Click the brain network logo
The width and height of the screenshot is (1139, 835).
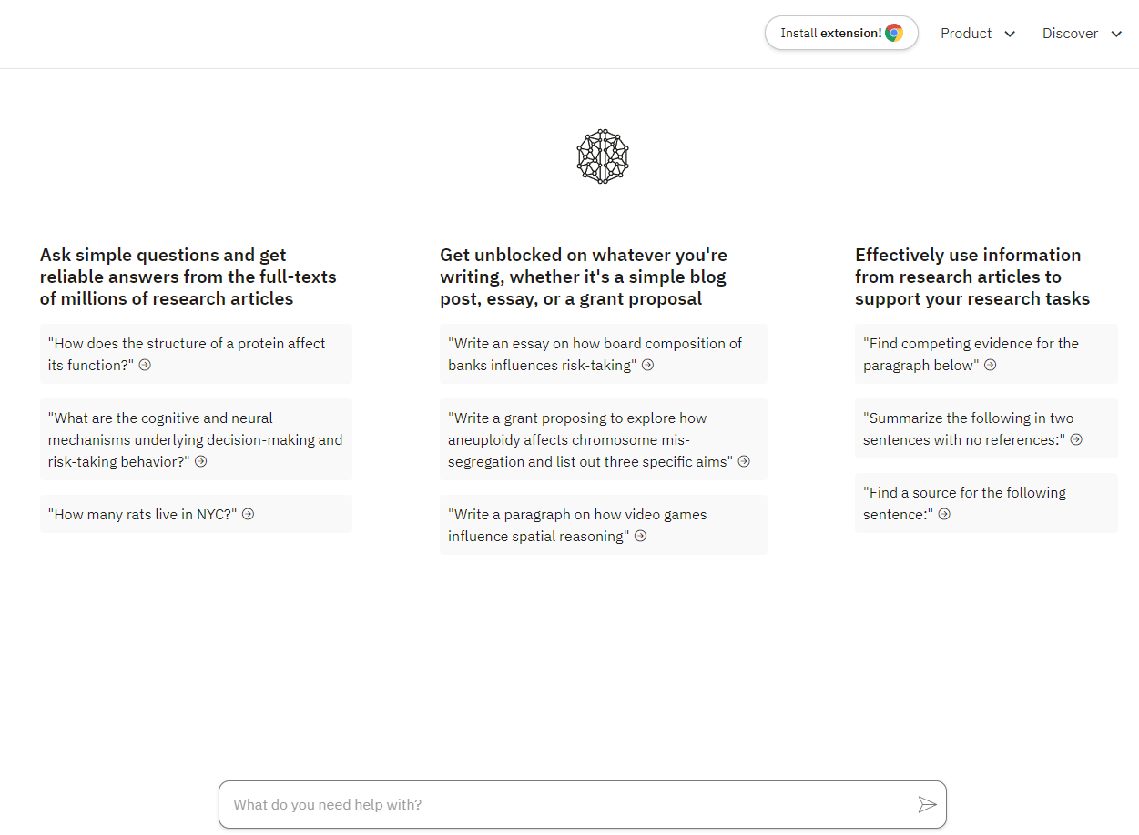(x=603, y=157)
